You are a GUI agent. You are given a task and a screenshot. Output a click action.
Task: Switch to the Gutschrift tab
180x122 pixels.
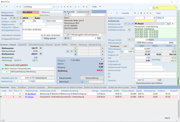(x=22, y=45)
